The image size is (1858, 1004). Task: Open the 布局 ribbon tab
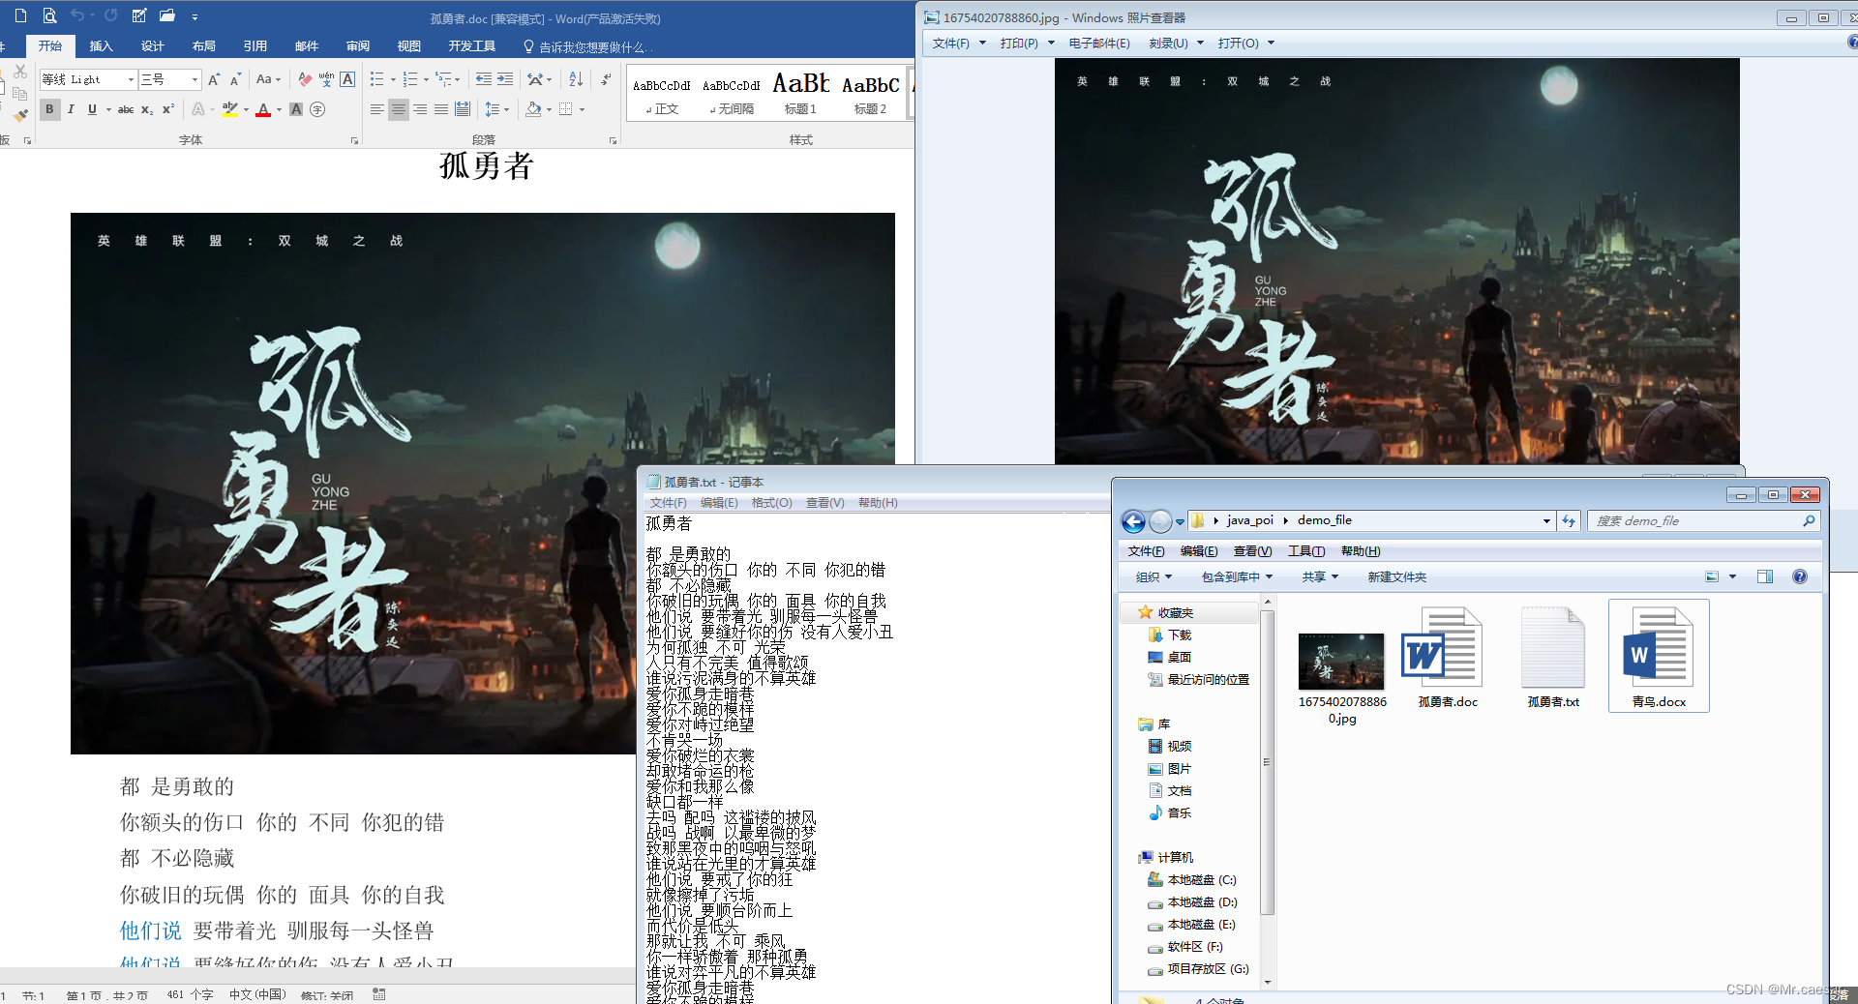click(x=203, y=45)
